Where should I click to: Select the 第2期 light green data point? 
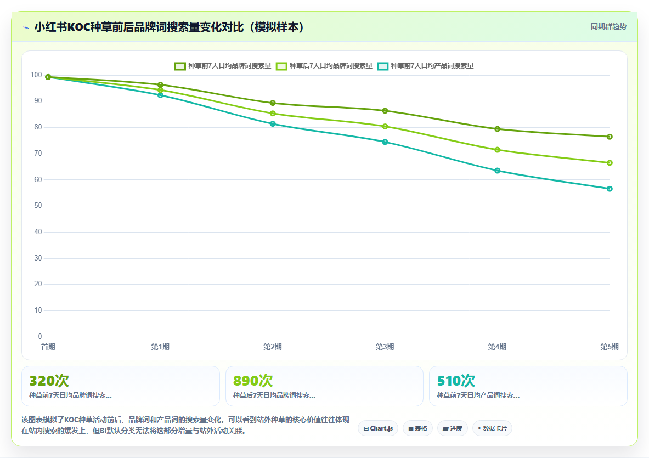[x=273, y=114]
